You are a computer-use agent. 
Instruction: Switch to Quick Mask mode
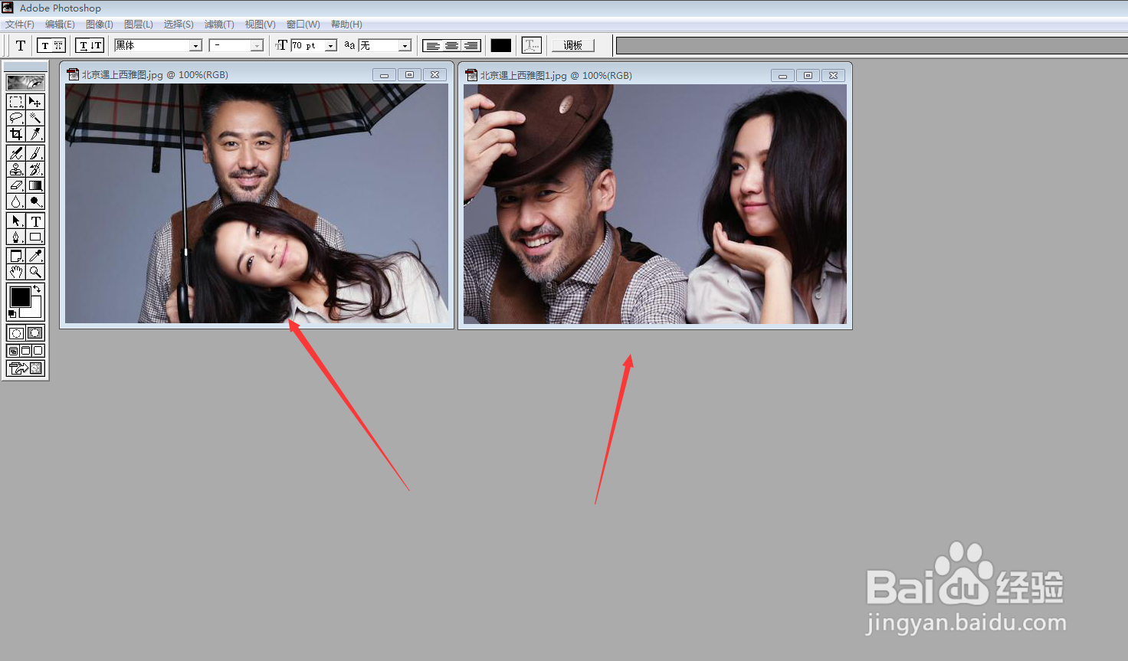pos(35,333)
